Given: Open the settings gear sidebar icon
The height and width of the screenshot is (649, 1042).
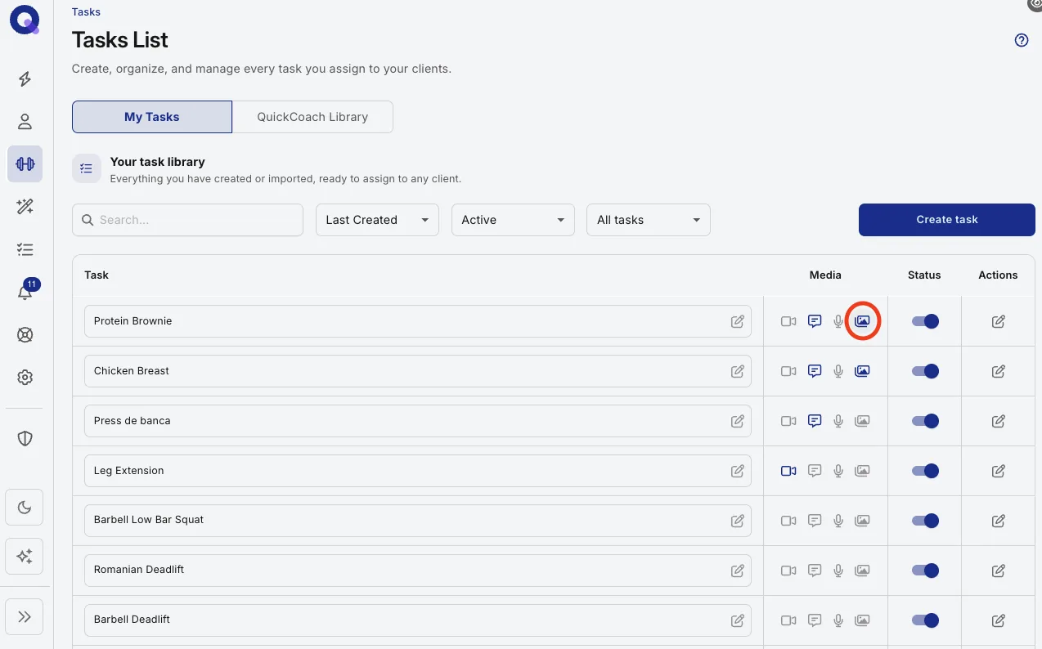Looking at the screenshot, I should tap(25, 378).
